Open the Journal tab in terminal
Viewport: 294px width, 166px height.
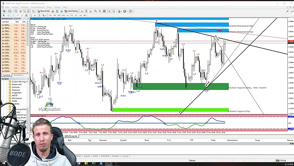click(x=125, y=156)
